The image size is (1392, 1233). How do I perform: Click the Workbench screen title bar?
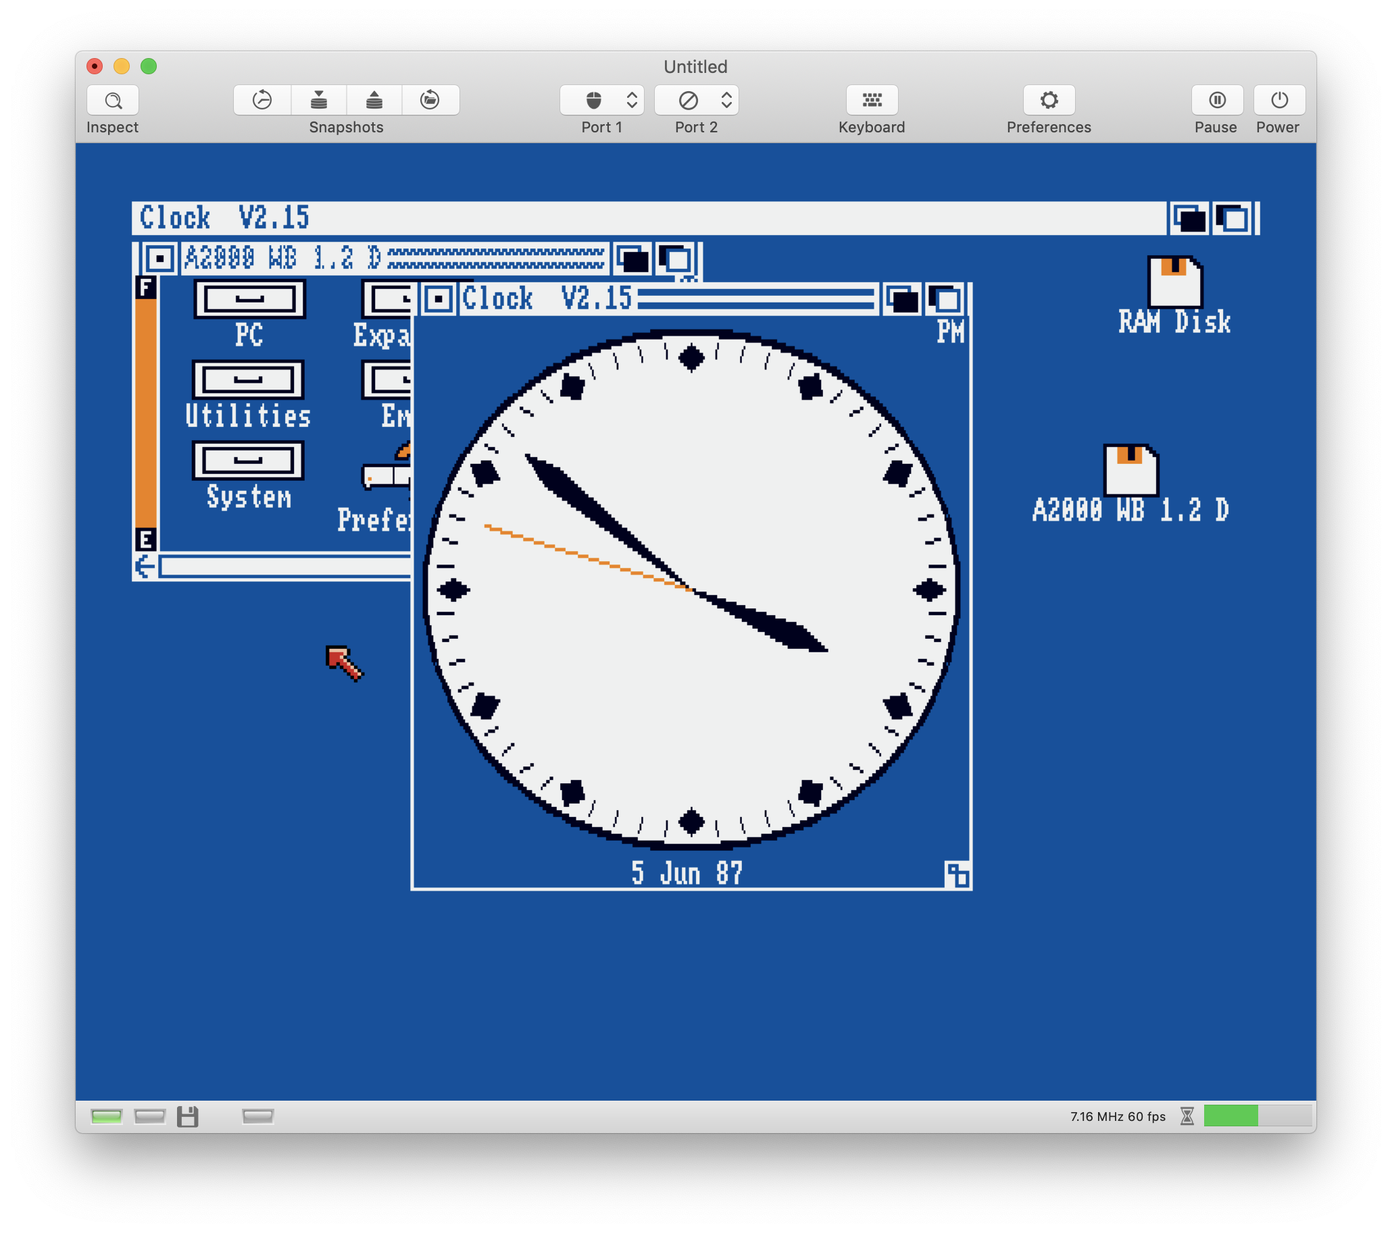tap(649, 218)
